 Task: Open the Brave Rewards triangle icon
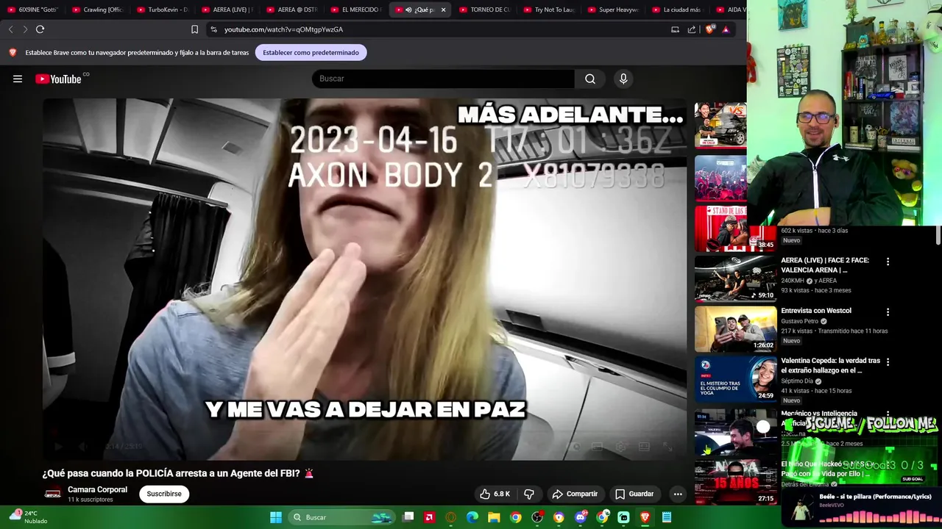[x=726, y=29]
